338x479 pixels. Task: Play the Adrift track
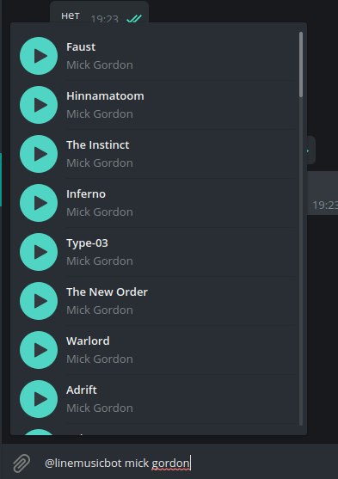[x=39, y=399]
